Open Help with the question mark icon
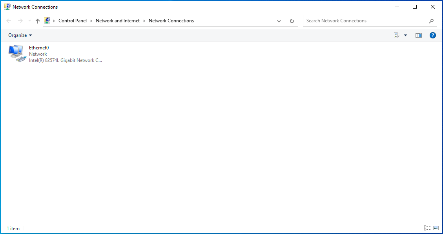This screenshot has height=234, width=443. [433, 35]
